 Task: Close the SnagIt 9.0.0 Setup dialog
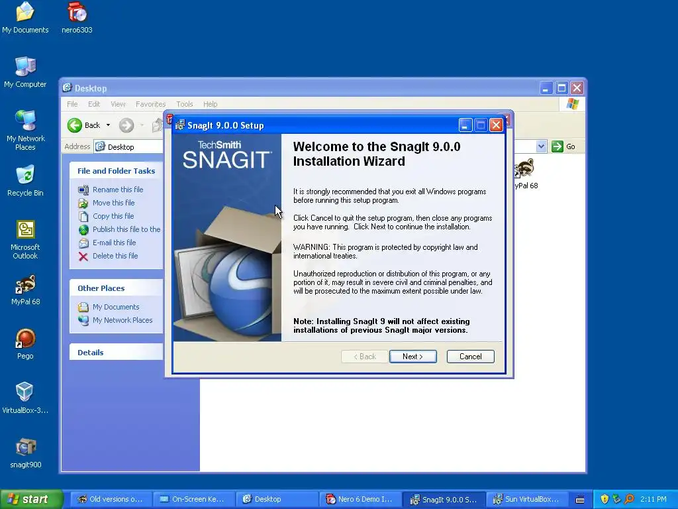coord(497,125)
